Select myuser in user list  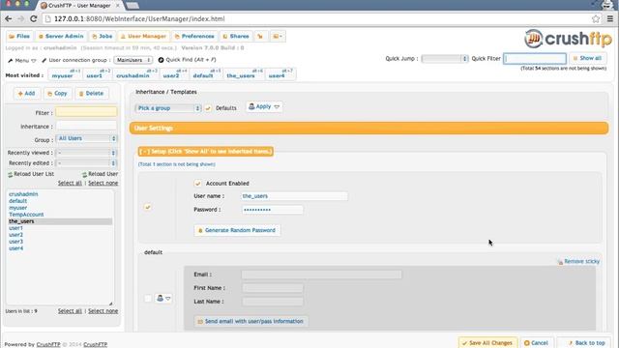[17, 208]
